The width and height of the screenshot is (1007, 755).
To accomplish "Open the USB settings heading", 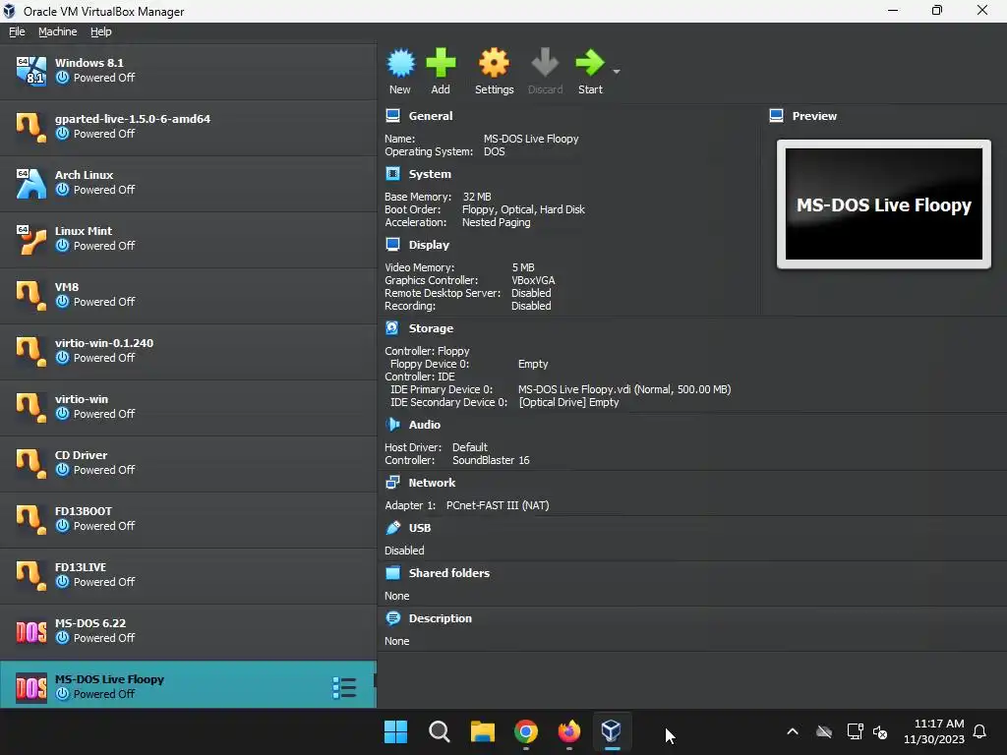I will point(419,528).
